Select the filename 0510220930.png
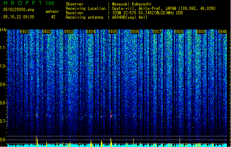231x147 pixels. pos(19,10)
